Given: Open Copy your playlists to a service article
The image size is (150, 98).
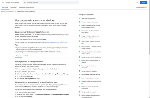Looking at the screenshot, I should click(x=91, y=53).
